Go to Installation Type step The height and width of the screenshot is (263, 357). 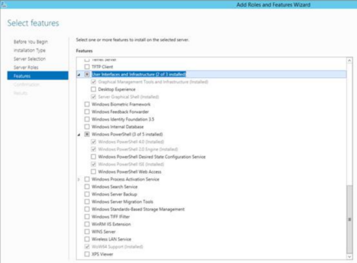[x=30, y=50]
